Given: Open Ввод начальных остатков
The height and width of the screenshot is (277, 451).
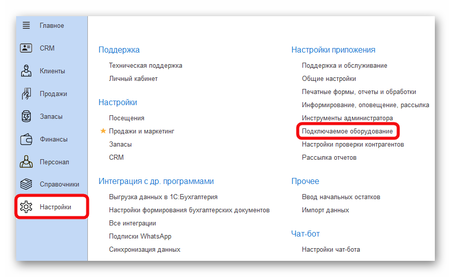Looking at the screenshot, I should click(x=341, y=197).
